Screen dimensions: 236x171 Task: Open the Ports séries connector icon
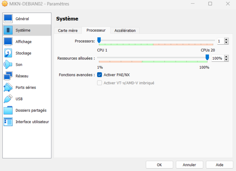click(x=8, y=87)
